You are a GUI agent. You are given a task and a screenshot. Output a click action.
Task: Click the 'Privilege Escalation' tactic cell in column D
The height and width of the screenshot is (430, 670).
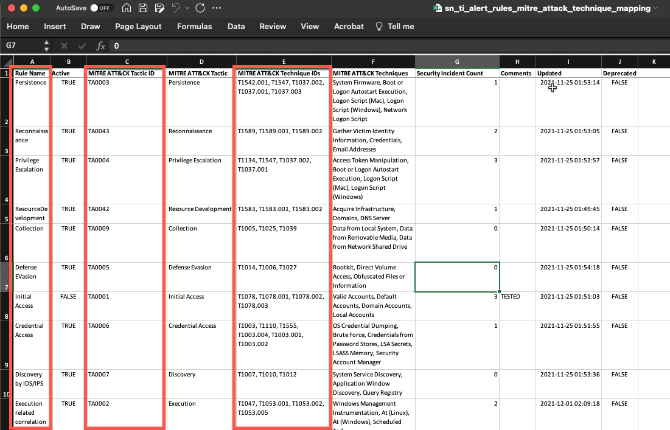(x=201, y=179)
